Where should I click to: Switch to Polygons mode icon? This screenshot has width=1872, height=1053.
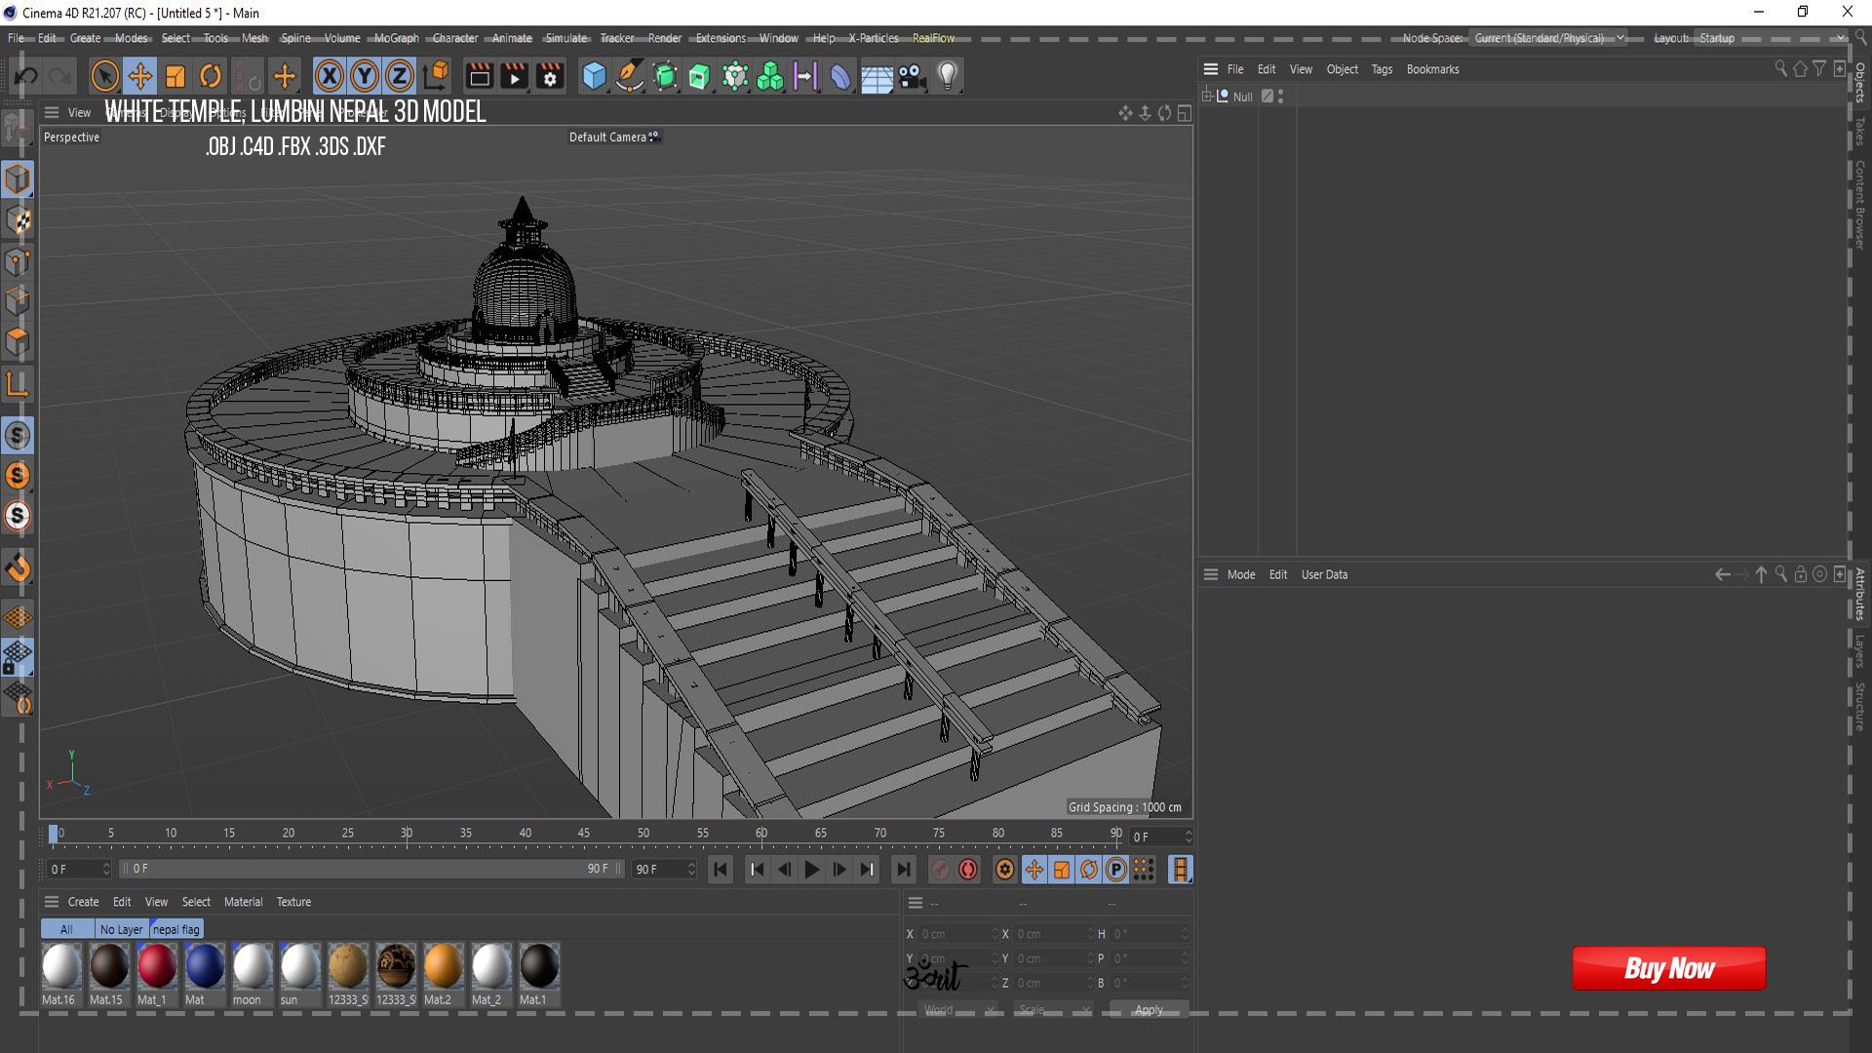(x=18, y=341)
